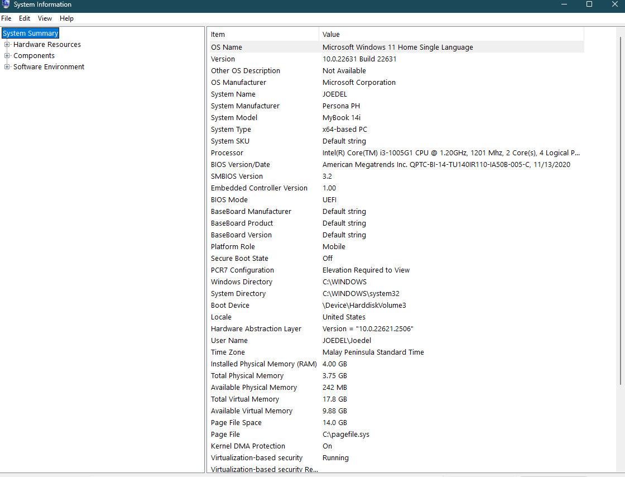Click the Malay Peninsula Standard Time value
625x477 pixels.
pos(373,352)
